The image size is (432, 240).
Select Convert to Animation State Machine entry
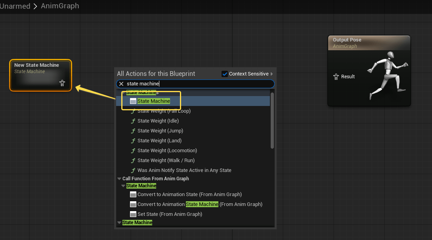coord(200,204)
